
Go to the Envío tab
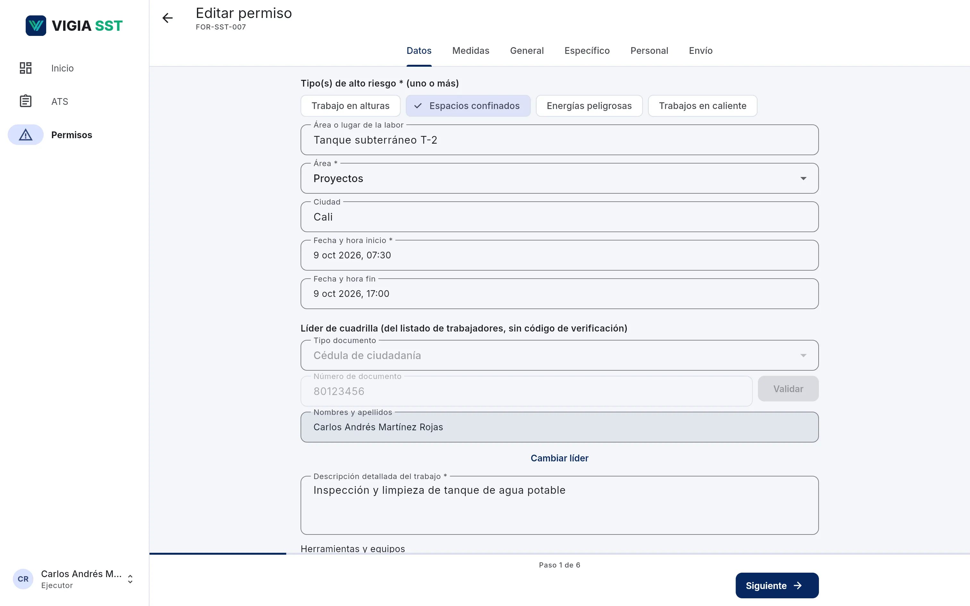click(x=700, y=51)
